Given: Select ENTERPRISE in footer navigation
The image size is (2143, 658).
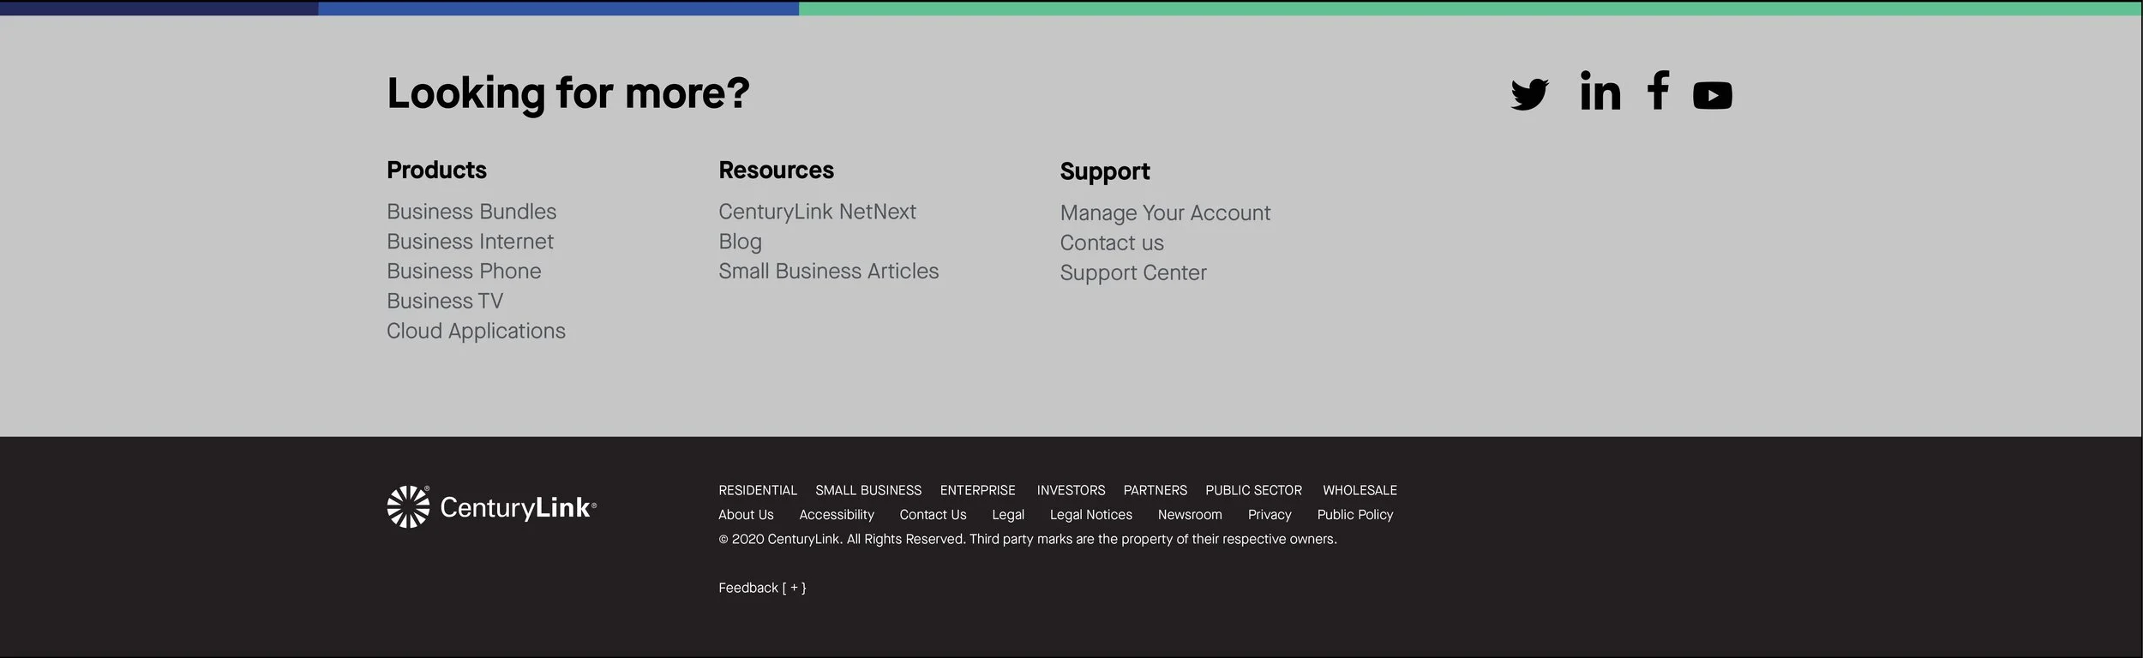Looking at the screenshot, I should (977, 491).
